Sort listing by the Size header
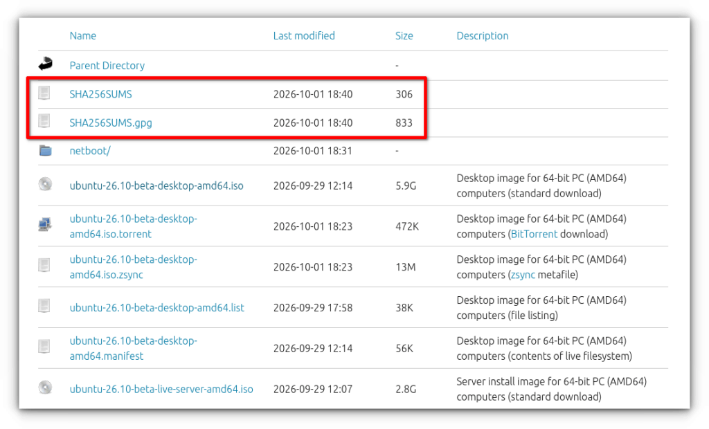 click(404, 36)
